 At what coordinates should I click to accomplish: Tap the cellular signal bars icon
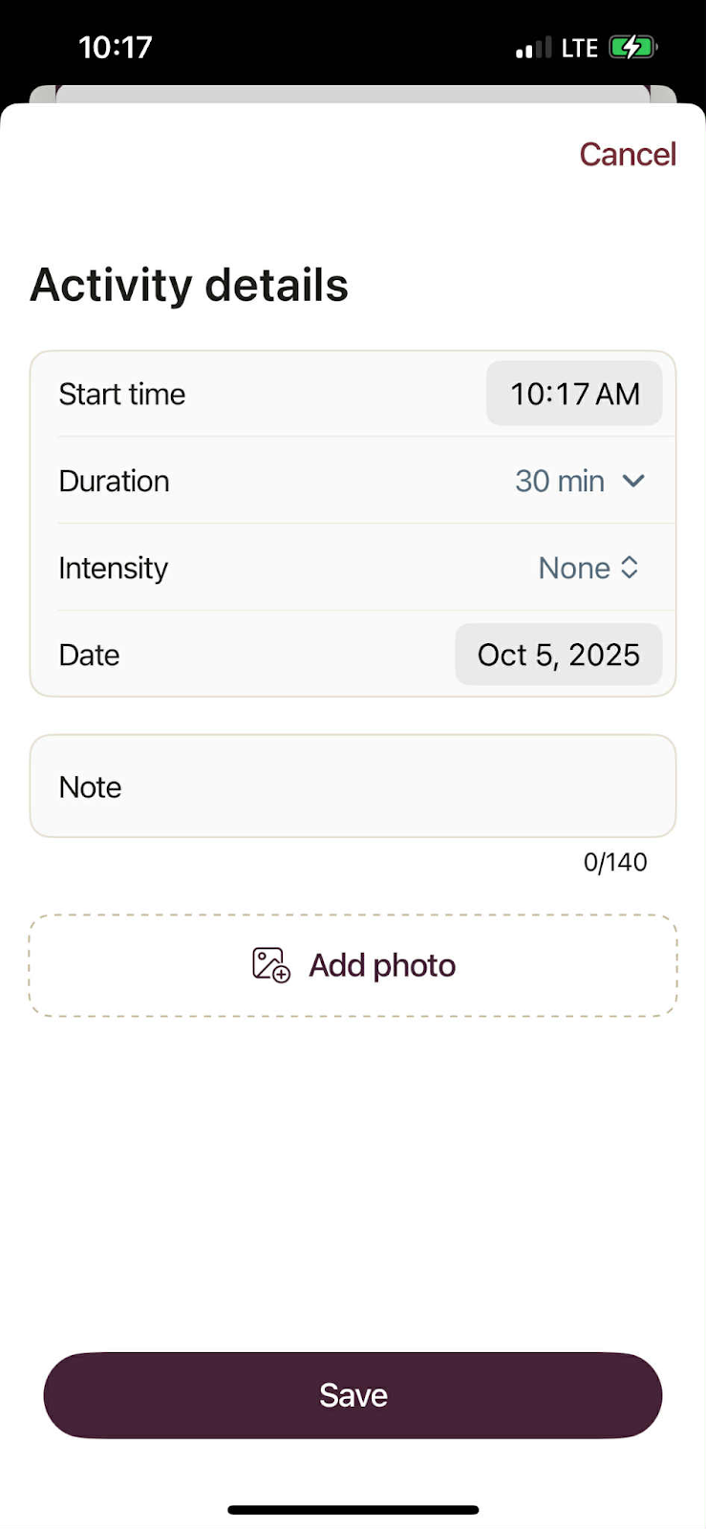click(x=533, y=48)
